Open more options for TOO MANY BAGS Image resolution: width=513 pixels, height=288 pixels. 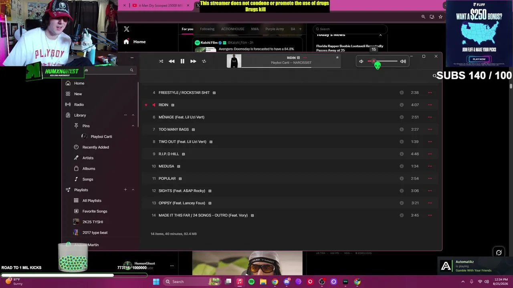430,129
